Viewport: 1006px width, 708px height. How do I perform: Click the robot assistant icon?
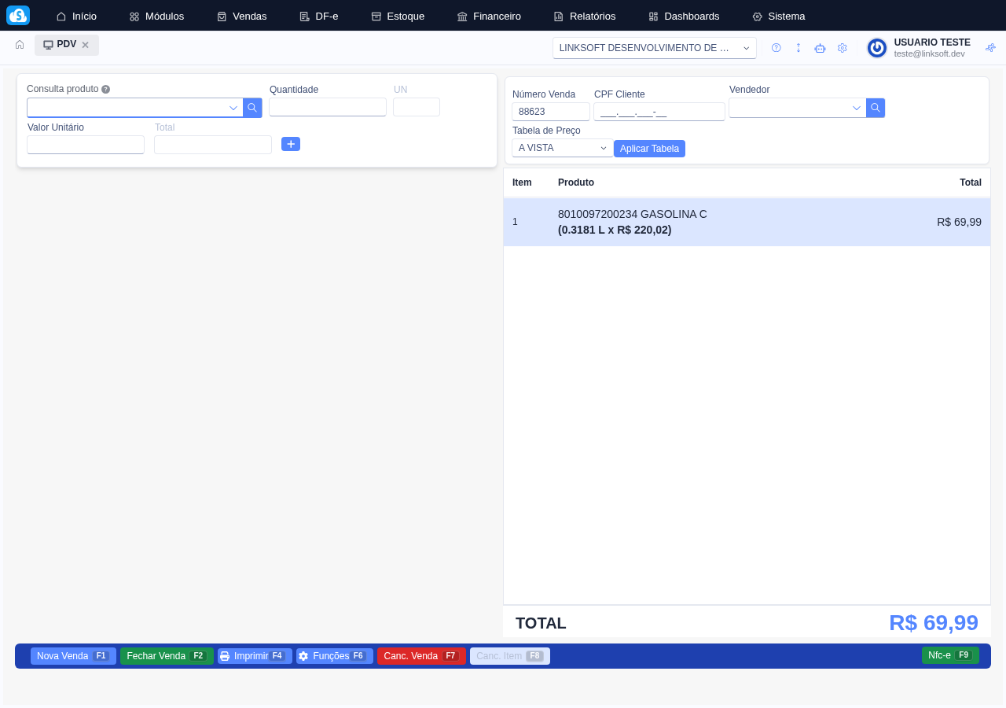click(x=821, y=48)
